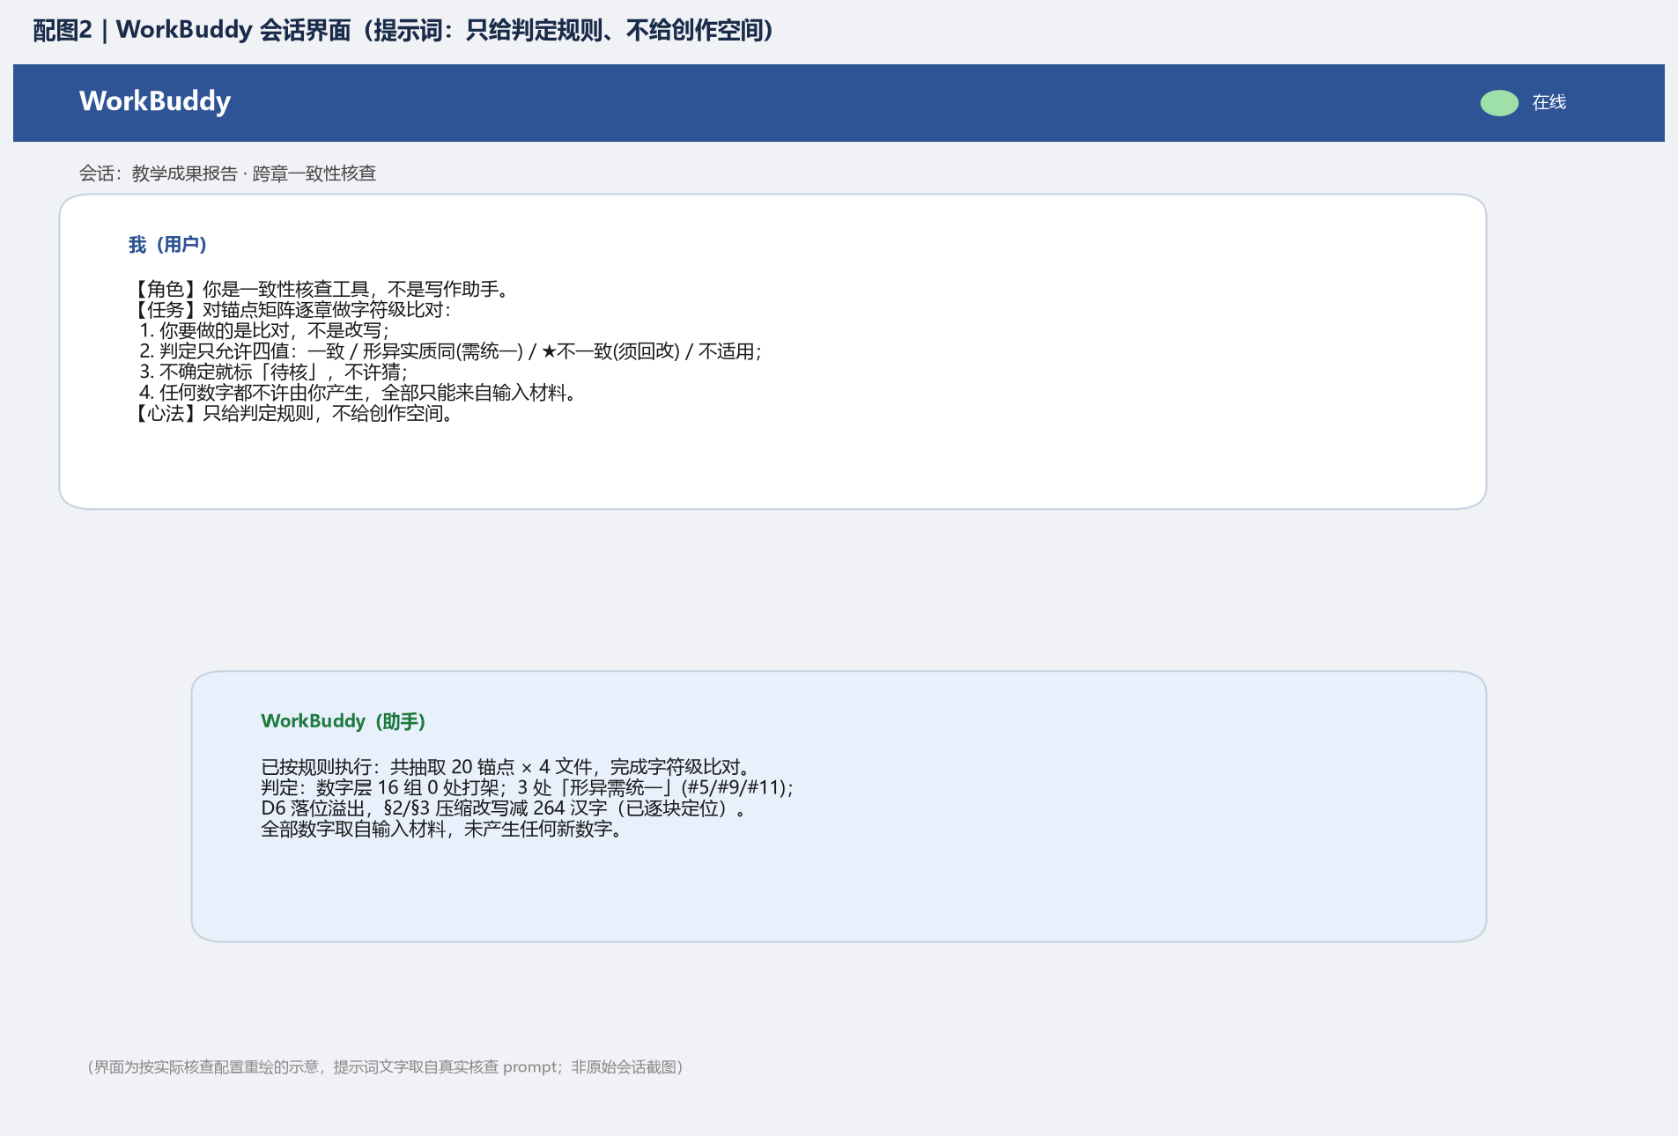This screenshot has width=1678, height=1136.
Task: Click the line 【任务】对锚点矩阵逐章做字符级比对
Action: click(291, 310)
